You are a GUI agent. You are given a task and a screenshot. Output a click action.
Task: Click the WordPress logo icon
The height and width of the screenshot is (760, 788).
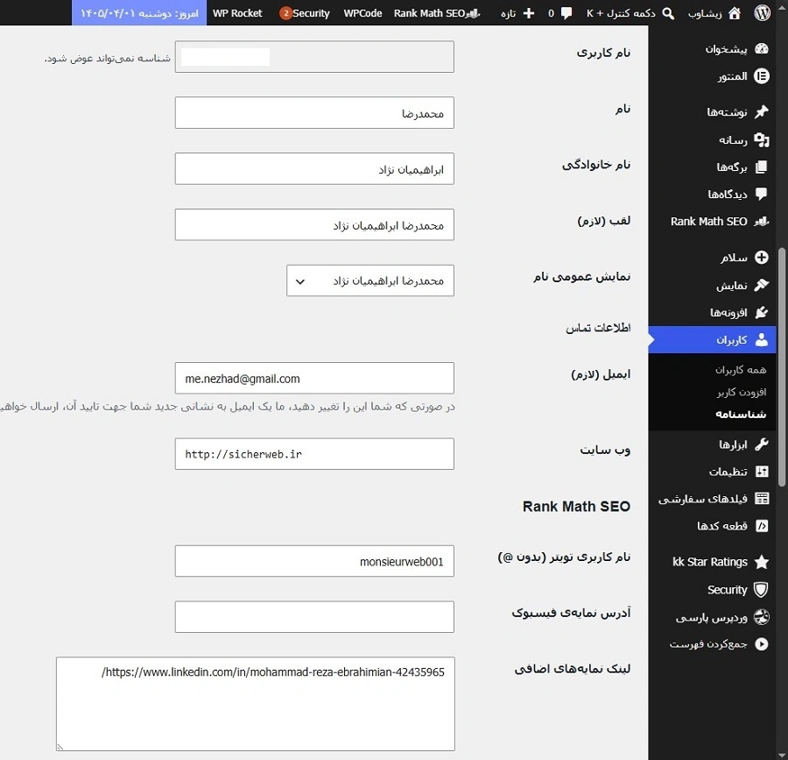(762, 13)
